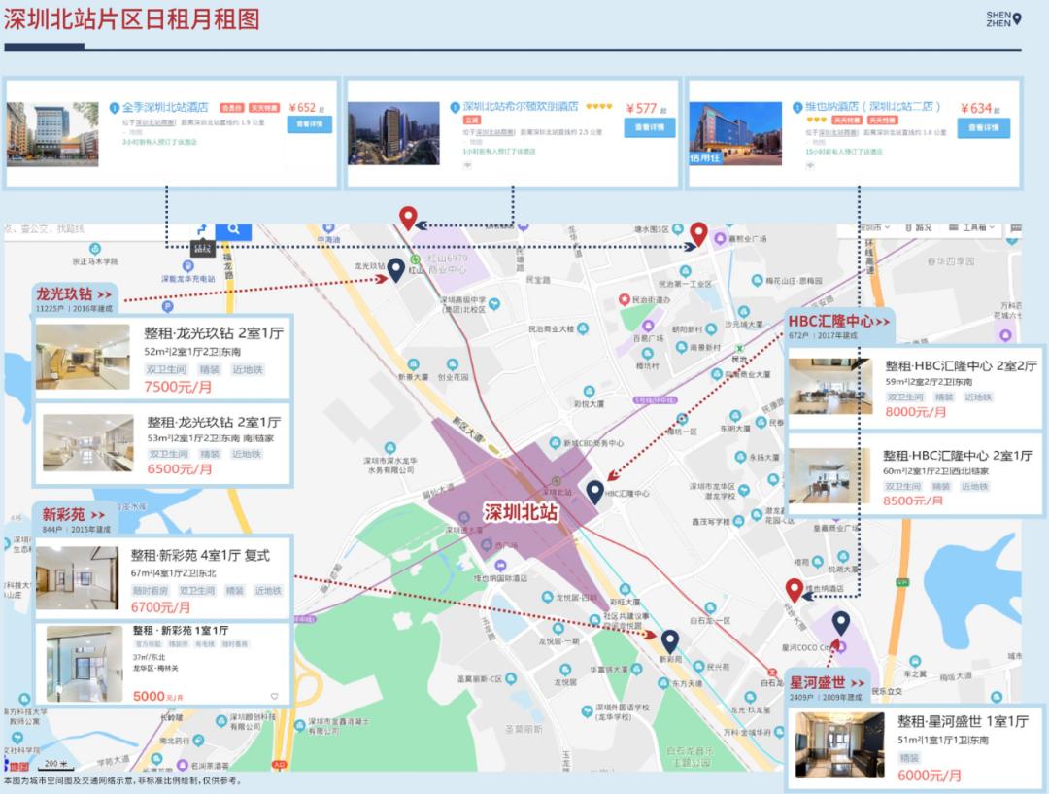
Task: Click the 双卫生间 tag on 7500元 listing
Action: pos(167,369)
